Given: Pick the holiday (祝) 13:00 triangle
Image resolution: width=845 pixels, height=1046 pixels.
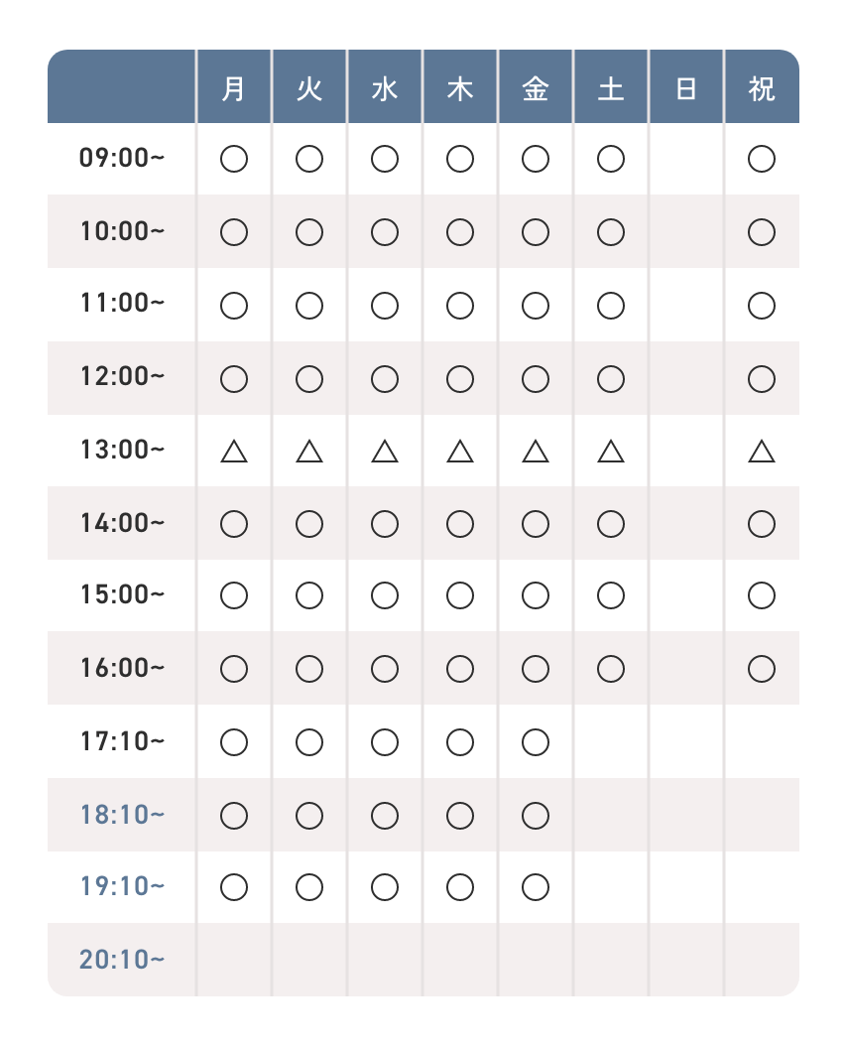Looking at the screenshot, I should tap(762, 452).
